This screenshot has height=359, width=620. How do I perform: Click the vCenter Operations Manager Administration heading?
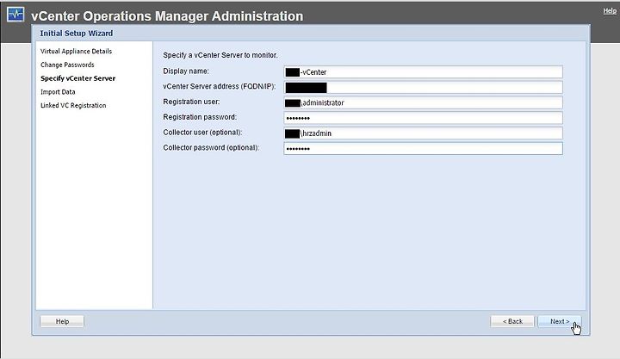[167, 16]
